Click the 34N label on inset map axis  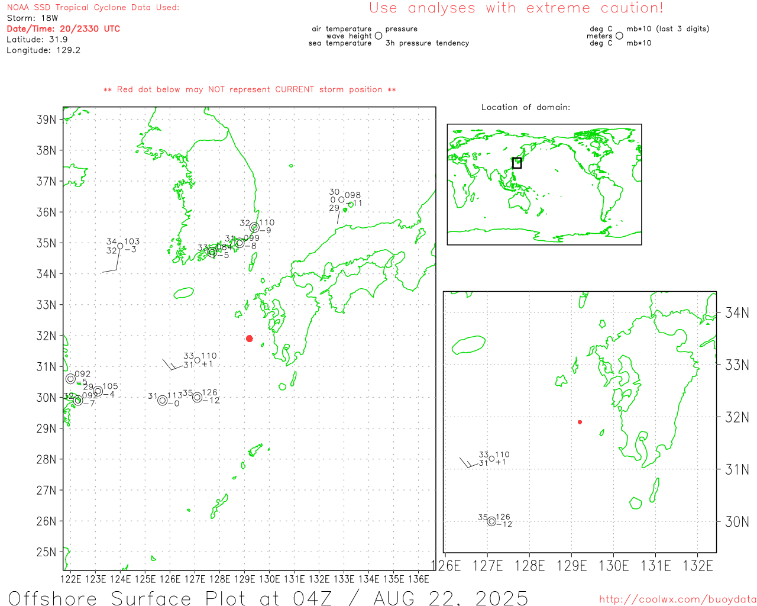[x=737, y=312]
